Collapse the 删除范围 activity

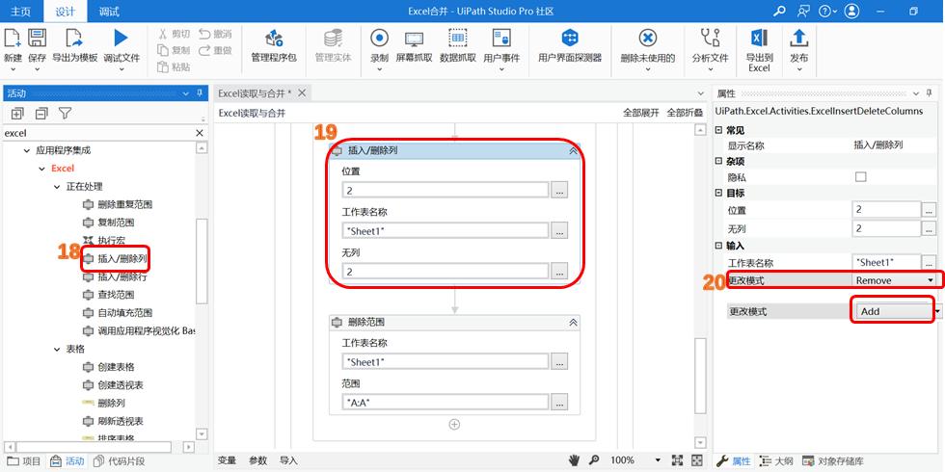(x=573, y=323)
